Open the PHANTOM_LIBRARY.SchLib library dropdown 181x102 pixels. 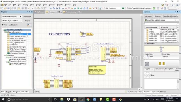coord(176,20)
